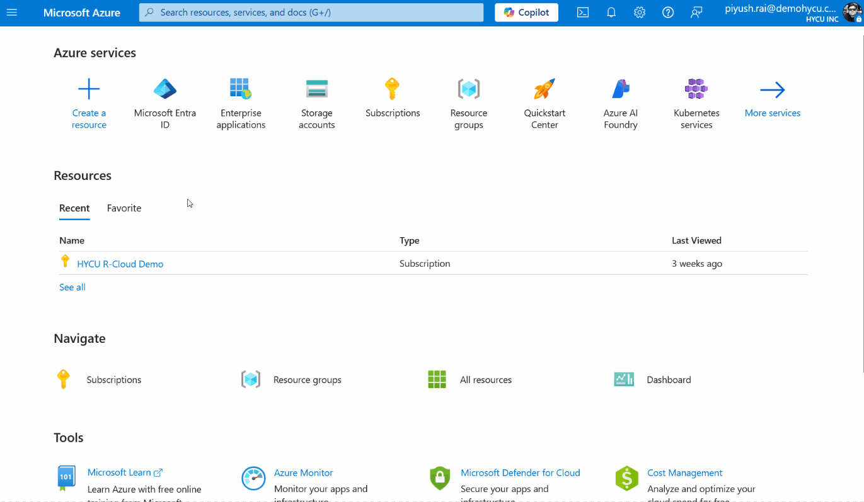
Task: Open the Feedback icon in header
Action: tap(696, 13)
